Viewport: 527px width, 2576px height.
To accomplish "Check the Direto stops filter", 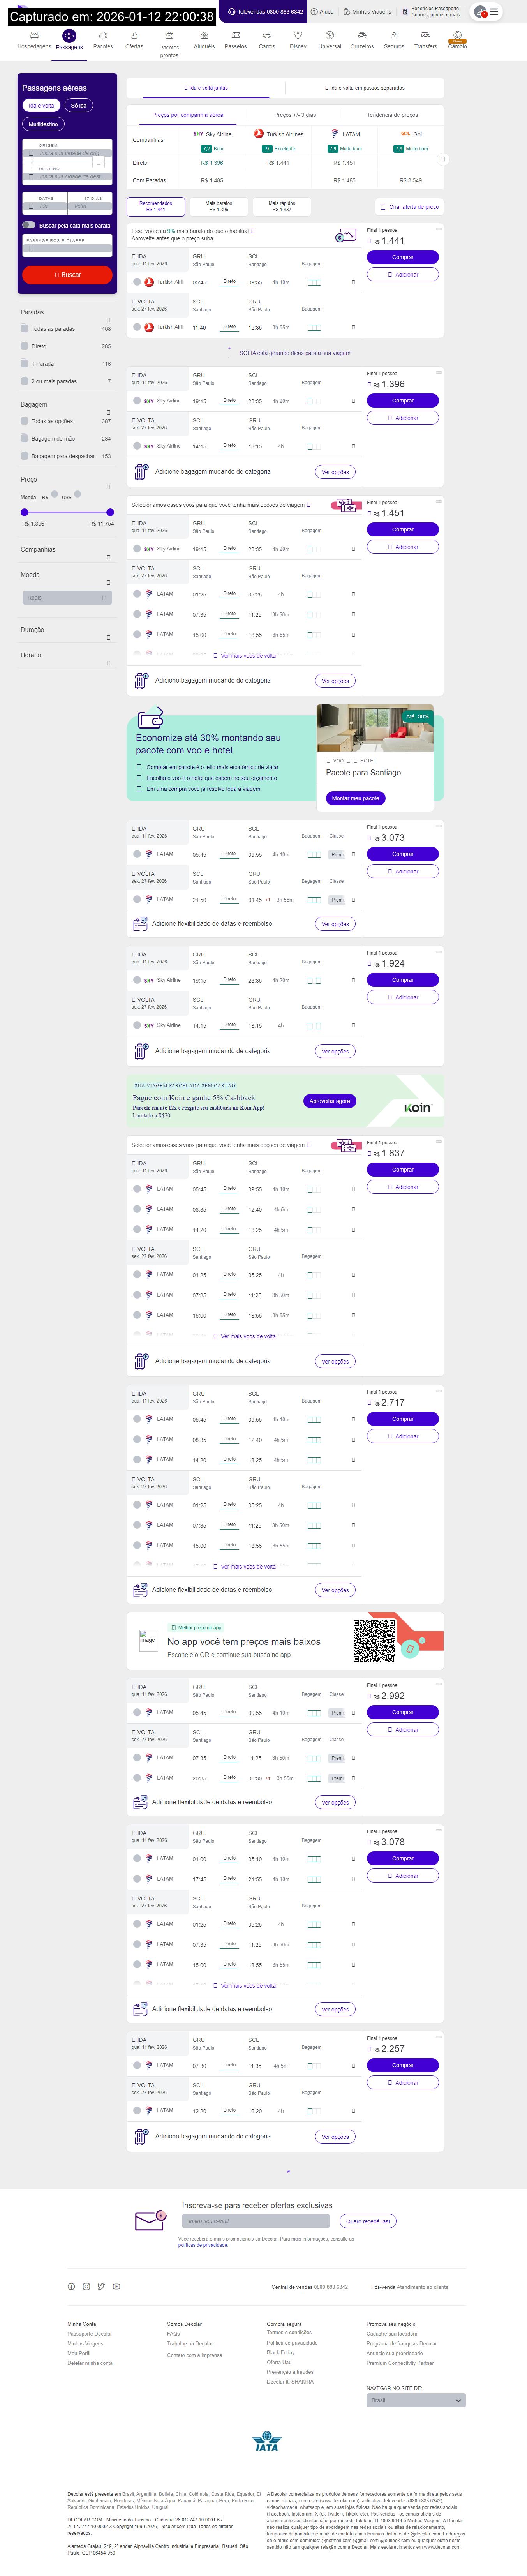I will 24,346.
